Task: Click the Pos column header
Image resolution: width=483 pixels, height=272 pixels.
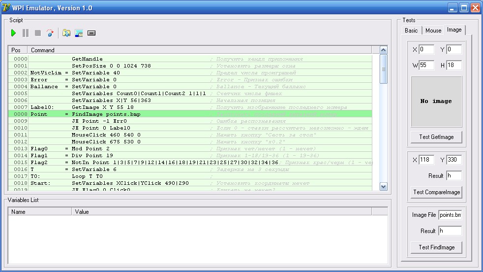Action: 18,50
